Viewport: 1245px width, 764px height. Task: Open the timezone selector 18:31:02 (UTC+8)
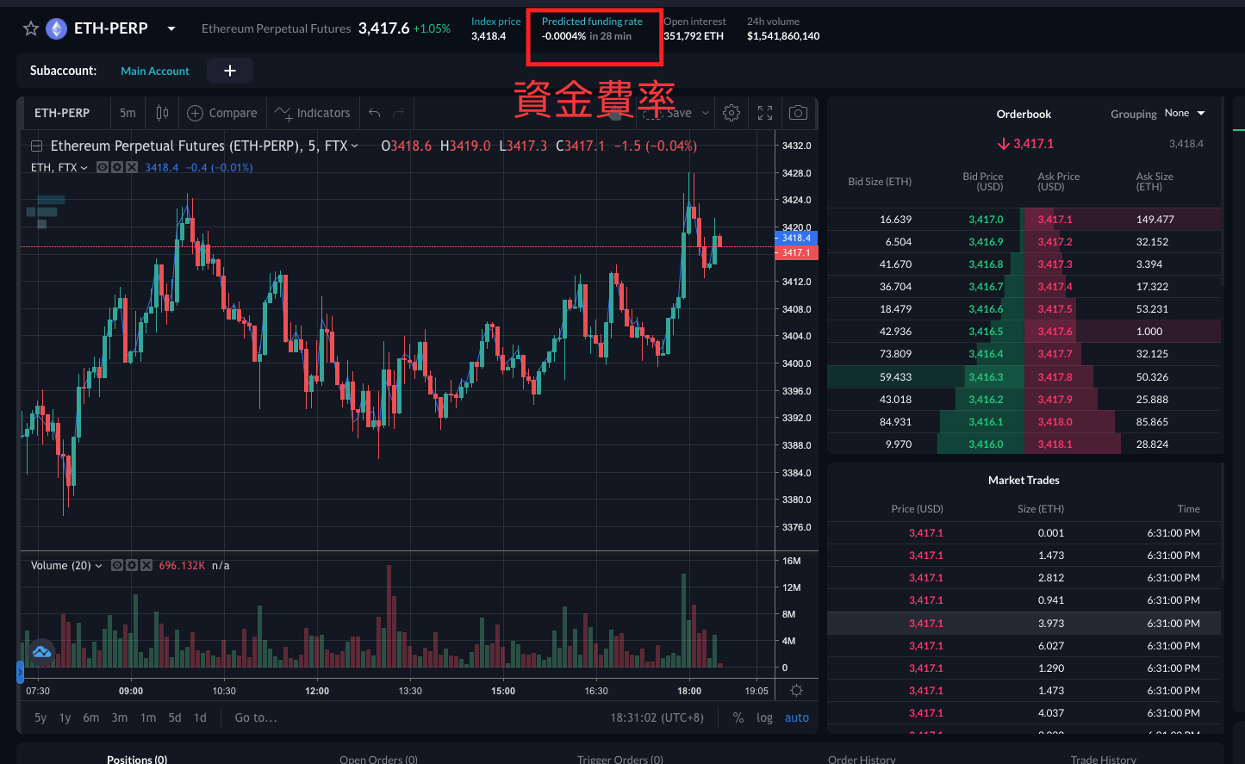tap(657, 717)
